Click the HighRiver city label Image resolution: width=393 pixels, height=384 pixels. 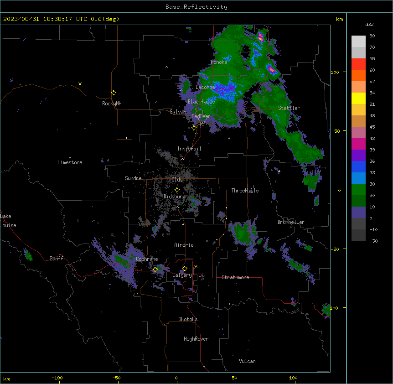coord(196,339)
